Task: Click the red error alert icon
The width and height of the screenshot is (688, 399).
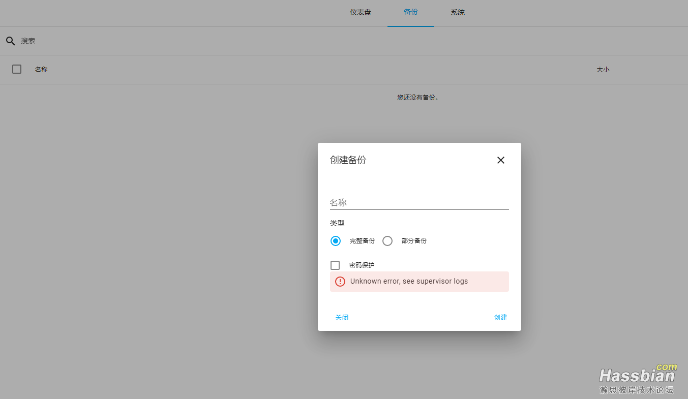Action: [x=340, y=282]
